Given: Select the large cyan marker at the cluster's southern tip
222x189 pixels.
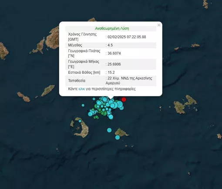Looking at the screenshot, I should 111,117.
